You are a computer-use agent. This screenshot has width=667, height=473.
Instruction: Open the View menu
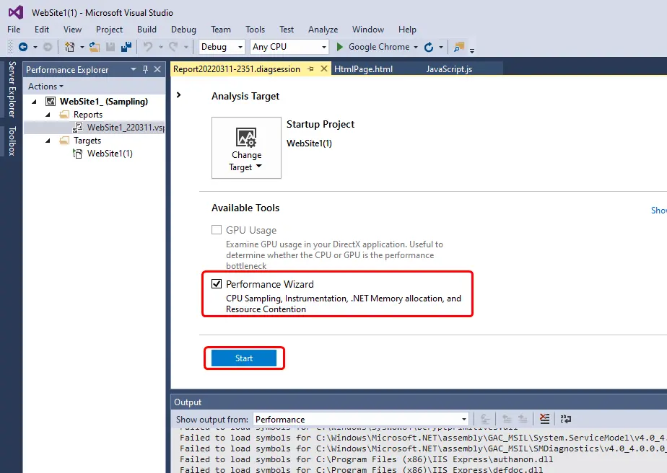pyautogui.click(x=72, y=30)
